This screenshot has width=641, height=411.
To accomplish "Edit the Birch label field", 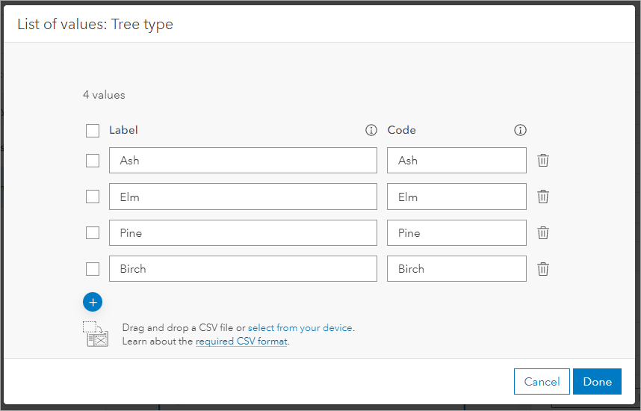I will point(243,269).
